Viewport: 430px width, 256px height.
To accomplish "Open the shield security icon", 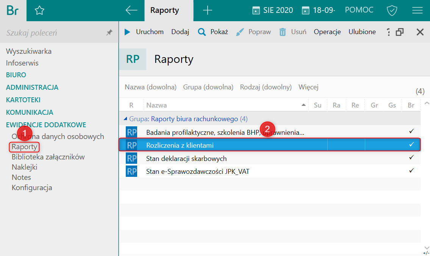I will pyautogui.click(x=392, y=11).
